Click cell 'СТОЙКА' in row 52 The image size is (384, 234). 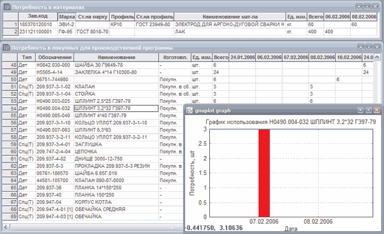coord(116,94)
